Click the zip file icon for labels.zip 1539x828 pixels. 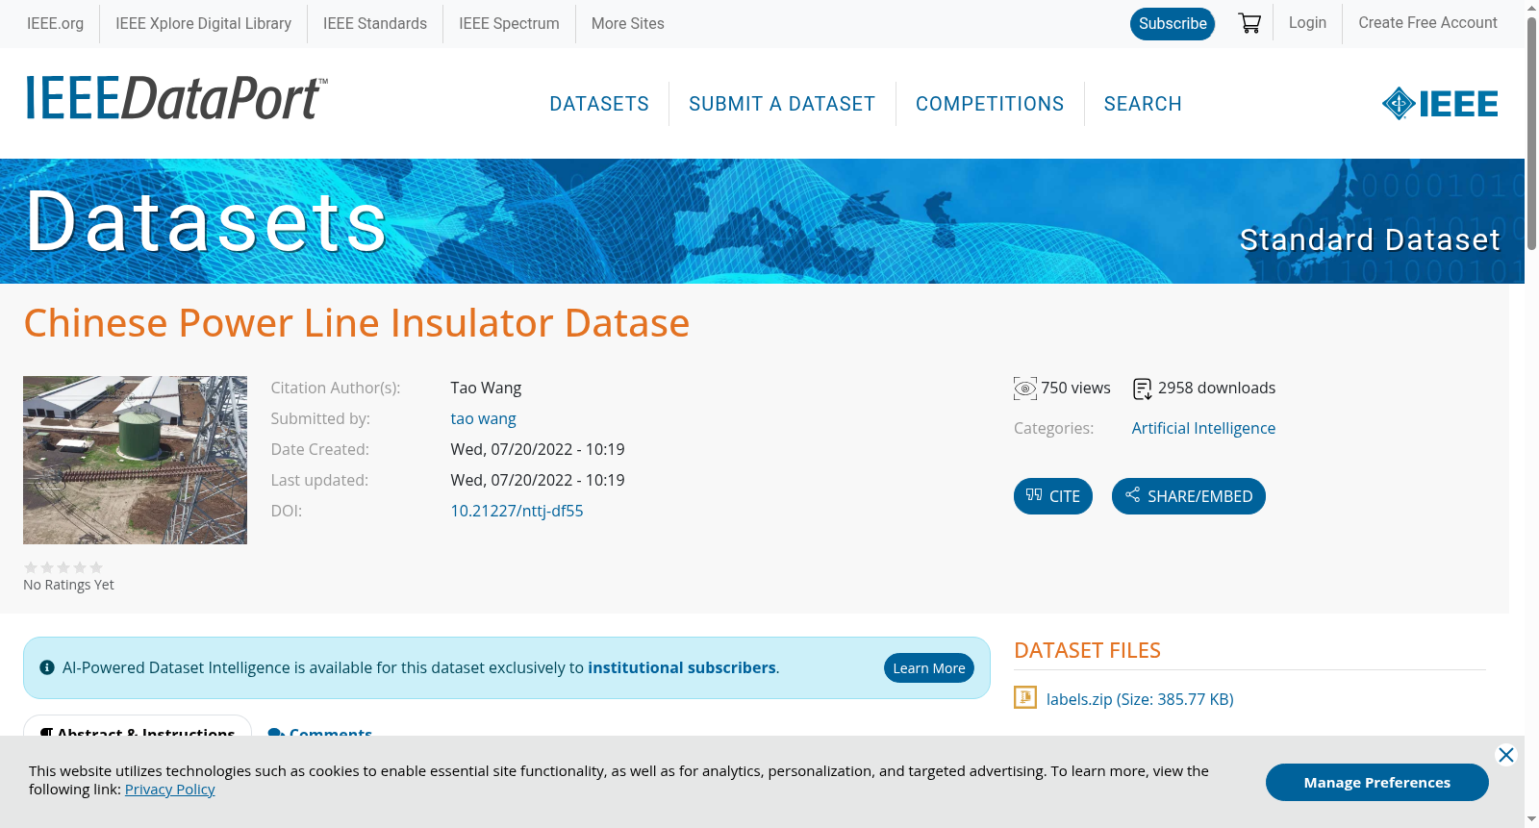coord(1025,697)
